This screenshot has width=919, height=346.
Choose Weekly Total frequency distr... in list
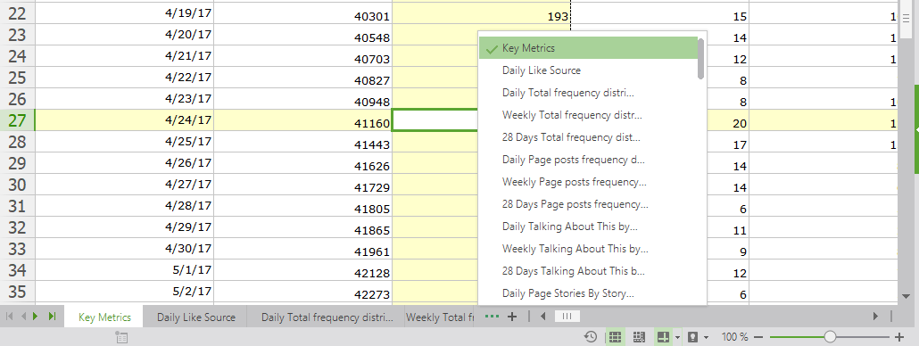[x=589, y=115]
